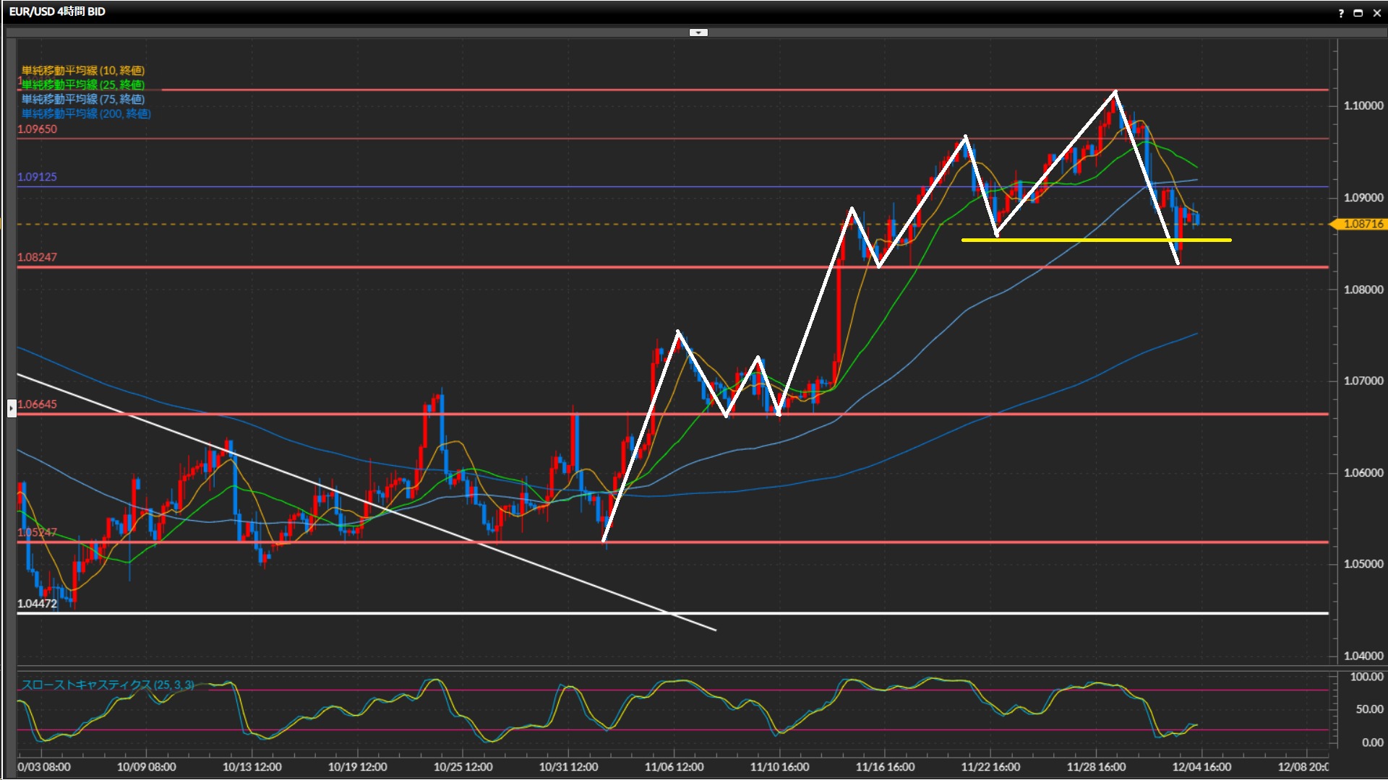Click the help question mark icon

[x=1341, y=13]
